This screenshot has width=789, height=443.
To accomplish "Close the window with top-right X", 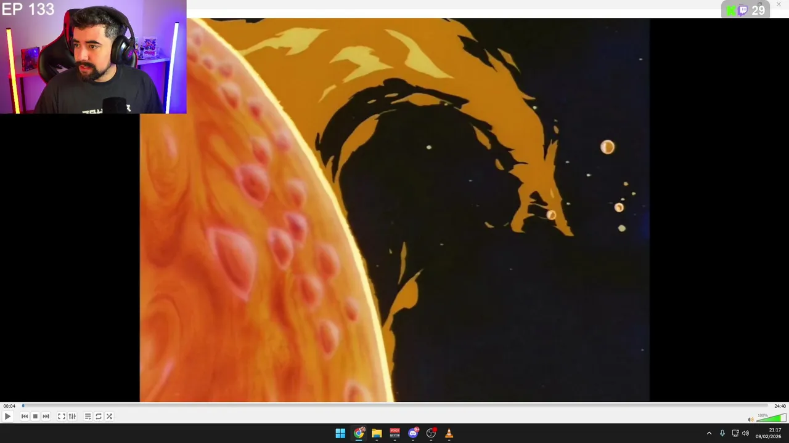I will 779,4.
